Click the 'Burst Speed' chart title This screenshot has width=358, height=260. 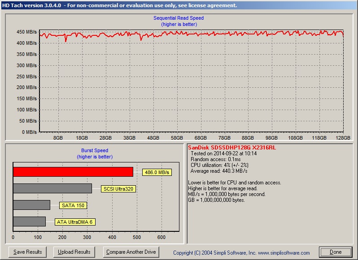pos(95,150)
